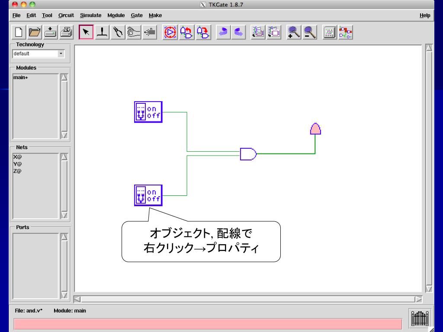
Task: Click the wire from the upper switch
Action: pos(187,131)
